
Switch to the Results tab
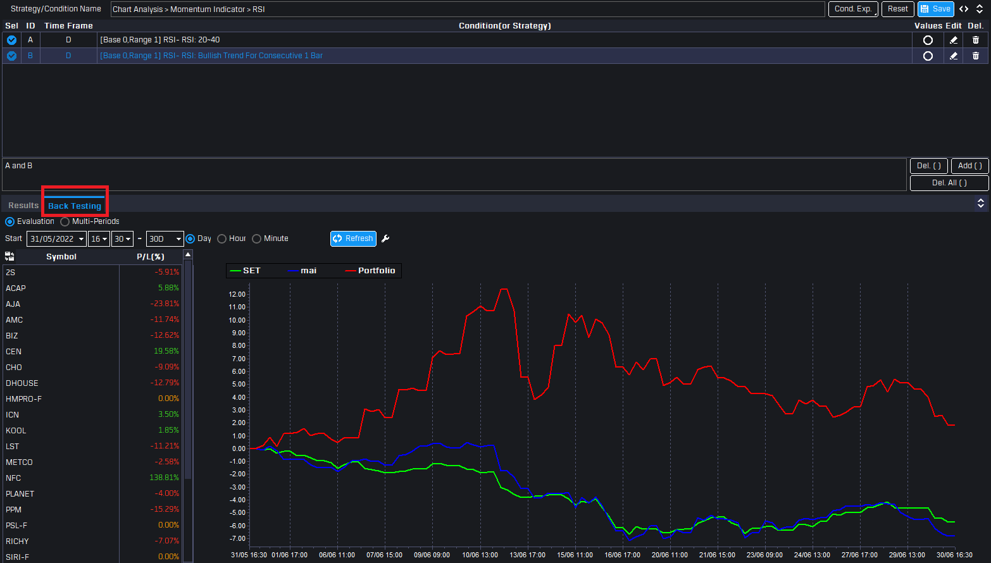pos(23,206)
